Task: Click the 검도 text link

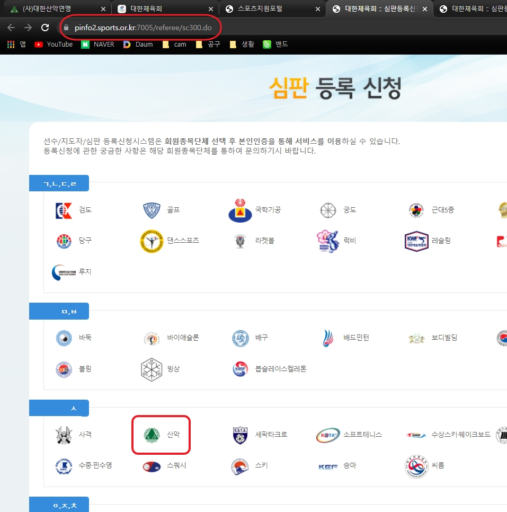Action: 85,210
